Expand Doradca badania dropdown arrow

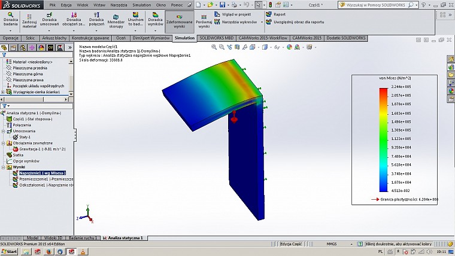click(11, 31)
